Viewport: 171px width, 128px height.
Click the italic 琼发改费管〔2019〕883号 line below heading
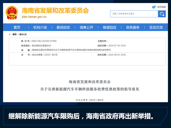[90, 100]
